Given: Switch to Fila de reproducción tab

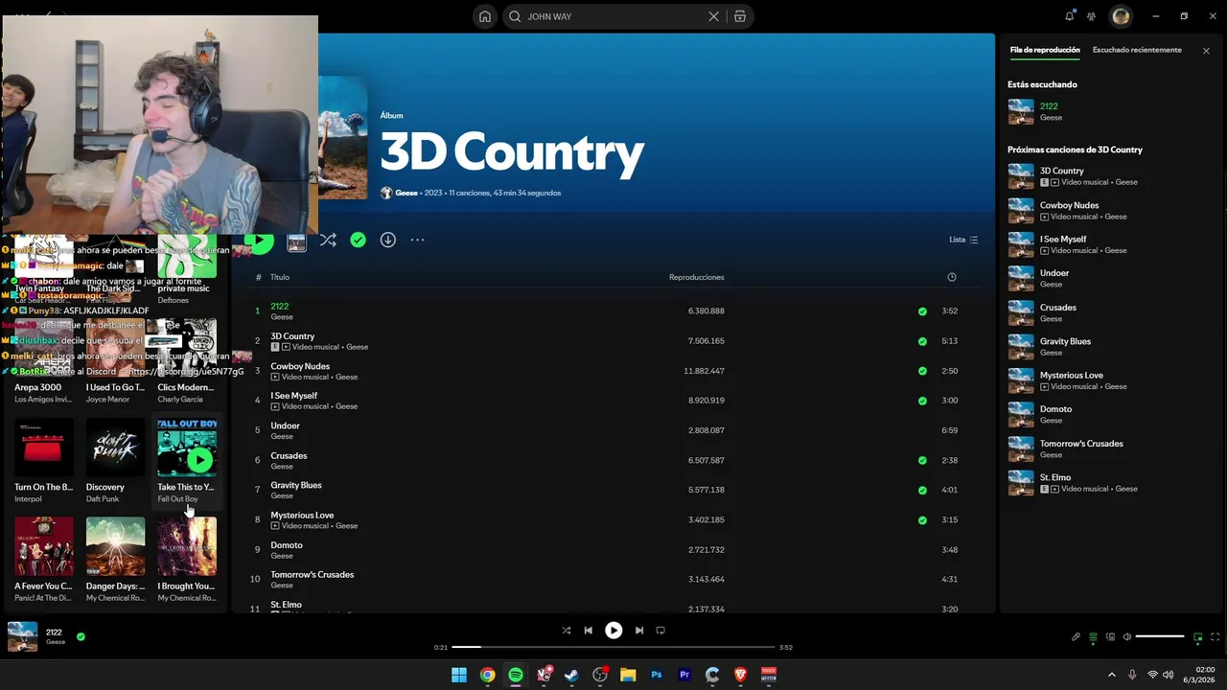Looking at the screenshot, I should (1045, 50).
